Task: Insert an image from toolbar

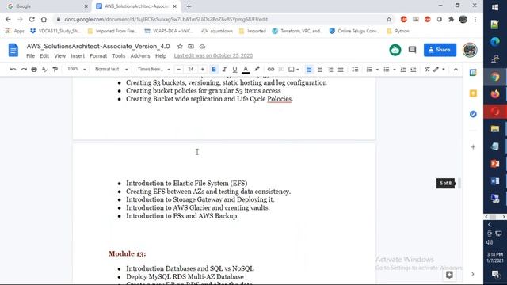Action: (x=292, y=69)
